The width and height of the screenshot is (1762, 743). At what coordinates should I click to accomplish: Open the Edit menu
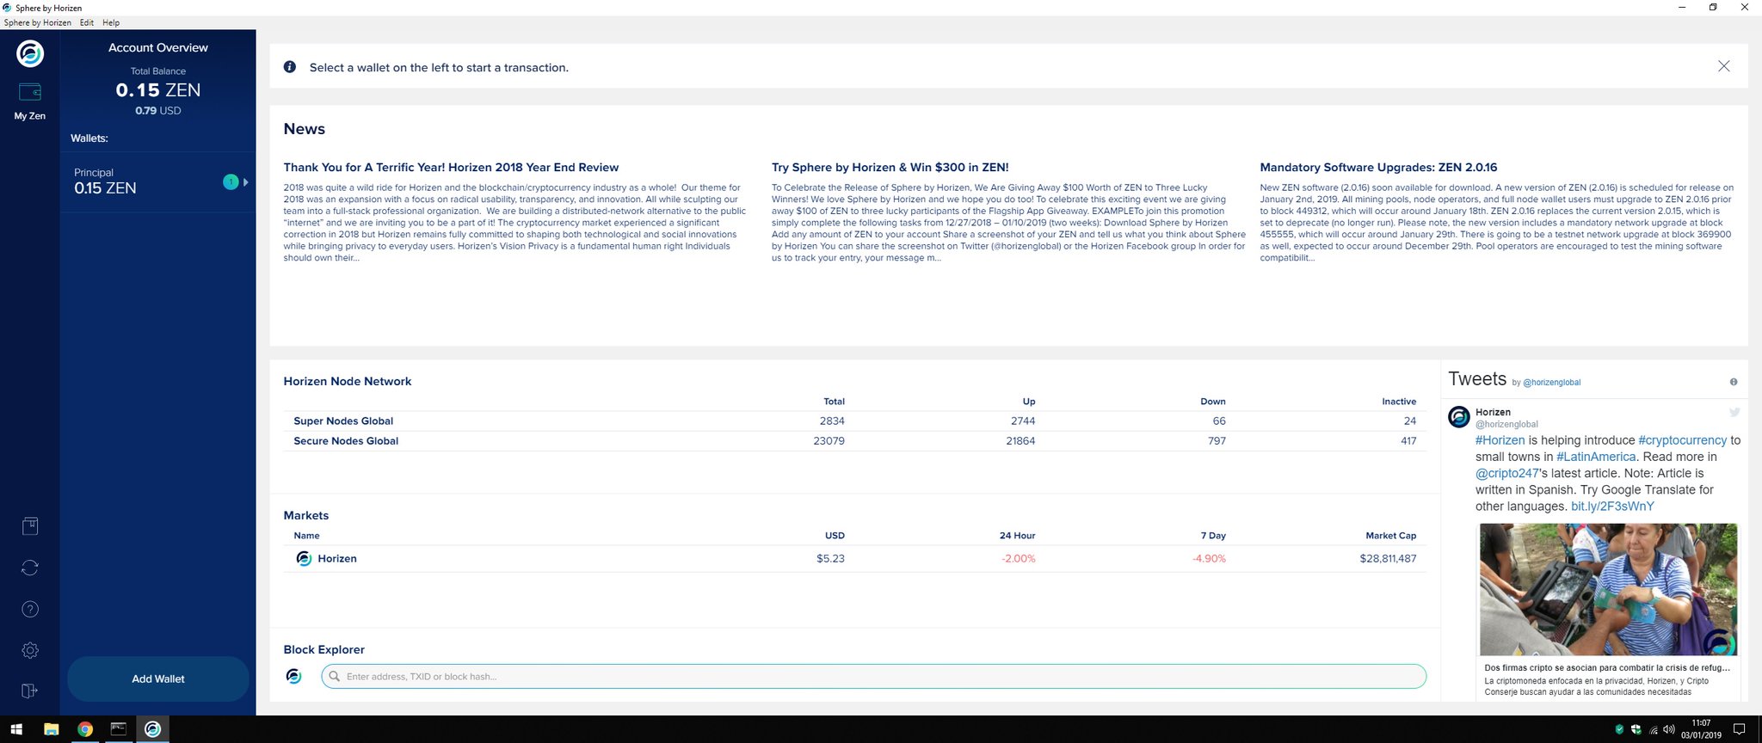tap(87, 22)
